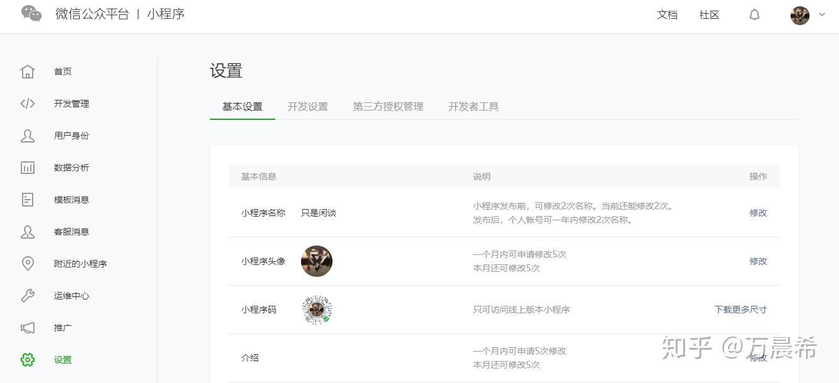839x383 pixels.
Task: Open the 第三方授权管理 tab
Action: point(388,107)
